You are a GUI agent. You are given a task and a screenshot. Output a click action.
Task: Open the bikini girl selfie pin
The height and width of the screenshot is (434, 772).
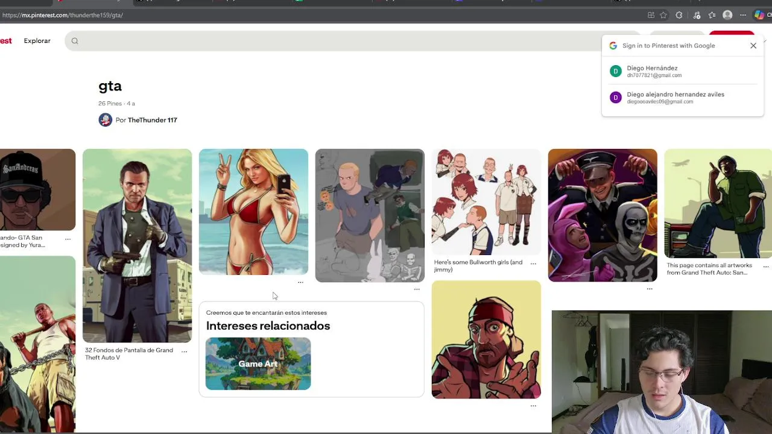(253, 212)
